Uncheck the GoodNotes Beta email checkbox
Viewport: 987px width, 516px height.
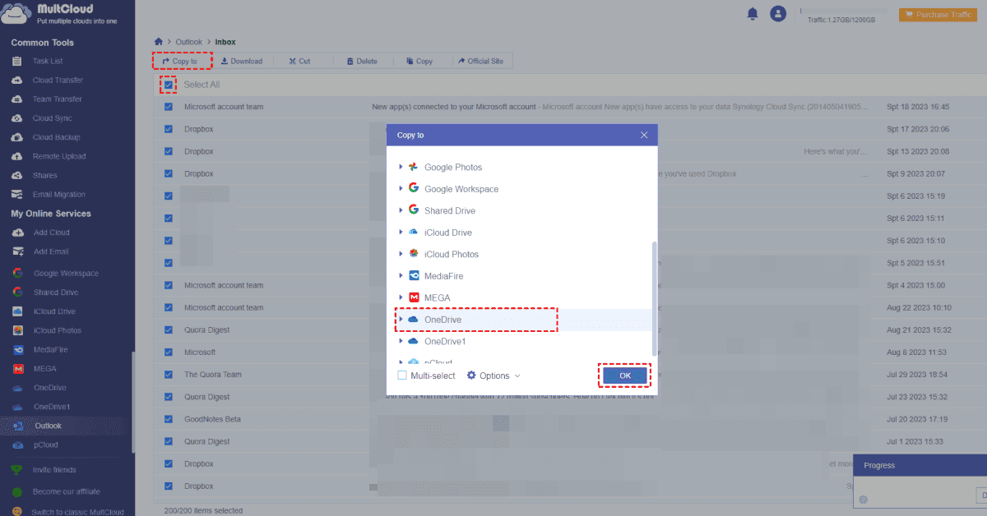click(169, 419)
